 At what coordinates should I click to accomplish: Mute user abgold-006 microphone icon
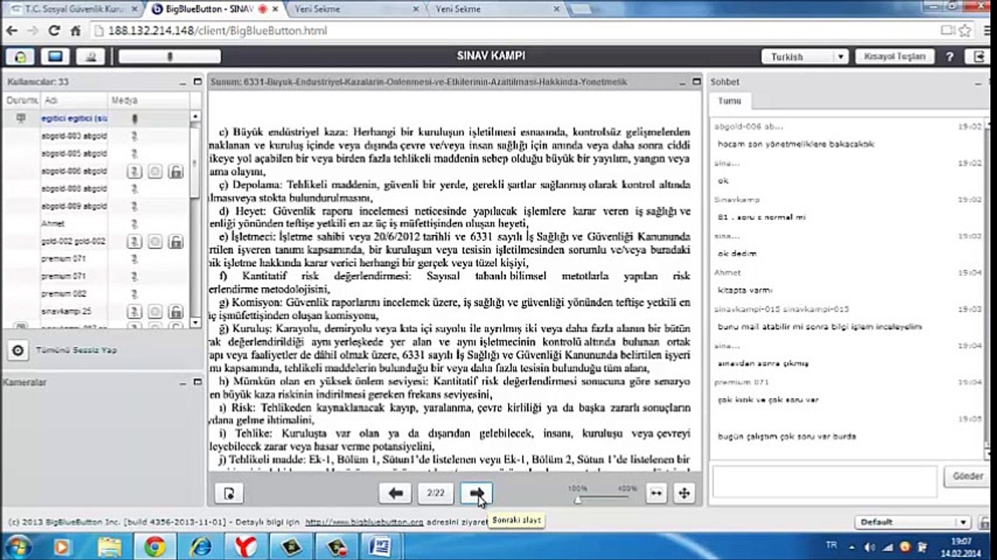(135, 171)
